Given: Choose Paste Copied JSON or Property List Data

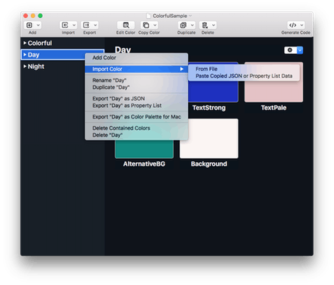Looking at the screenshot, I should (x=244, y=76).
